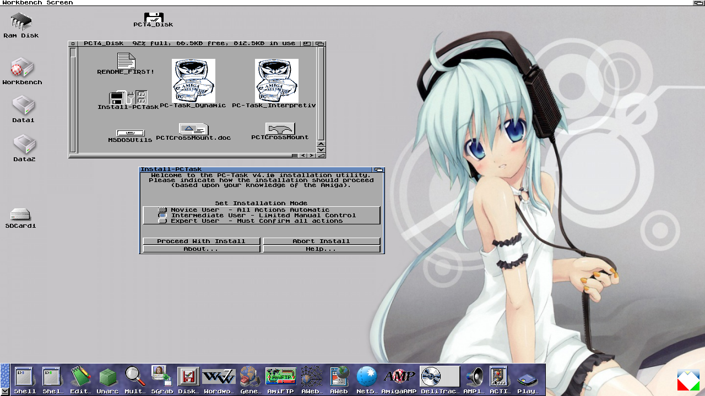Launch NetSurf blue globe dock icon
The image size is (705, 396).
click(367, 380)
